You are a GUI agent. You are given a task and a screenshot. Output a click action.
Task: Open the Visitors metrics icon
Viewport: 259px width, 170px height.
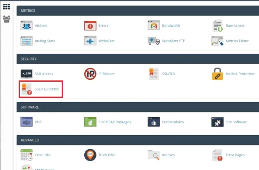tap(26, 25)
